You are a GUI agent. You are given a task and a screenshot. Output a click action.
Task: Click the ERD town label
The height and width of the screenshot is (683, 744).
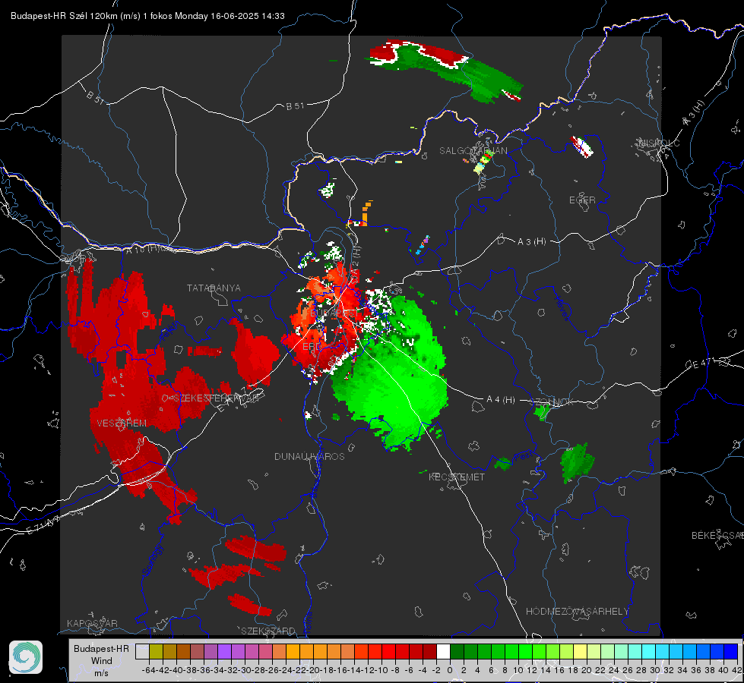coord(312,347)
